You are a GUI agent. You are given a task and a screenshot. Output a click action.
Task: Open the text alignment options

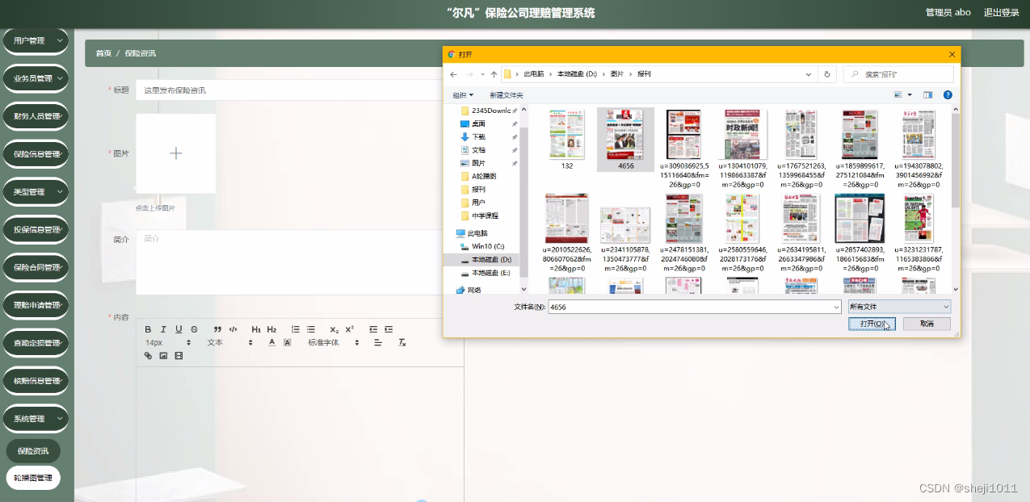378,342
